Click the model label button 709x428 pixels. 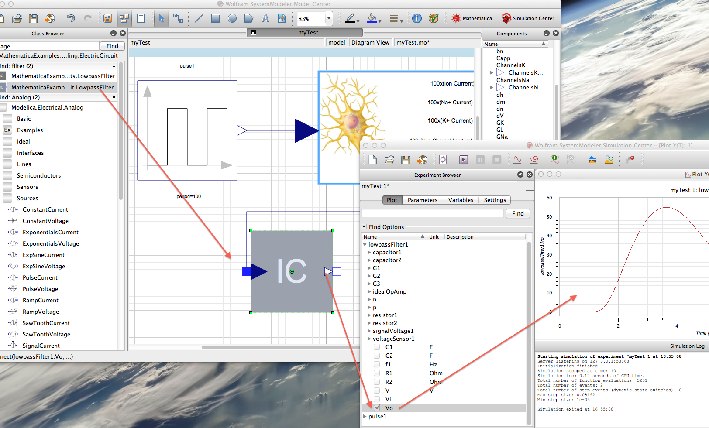tap(337, 42)
